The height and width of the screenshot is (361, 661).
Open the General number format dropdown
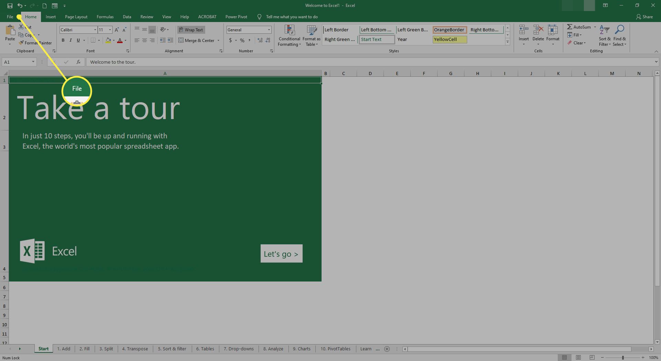click(x=269, y=30)
